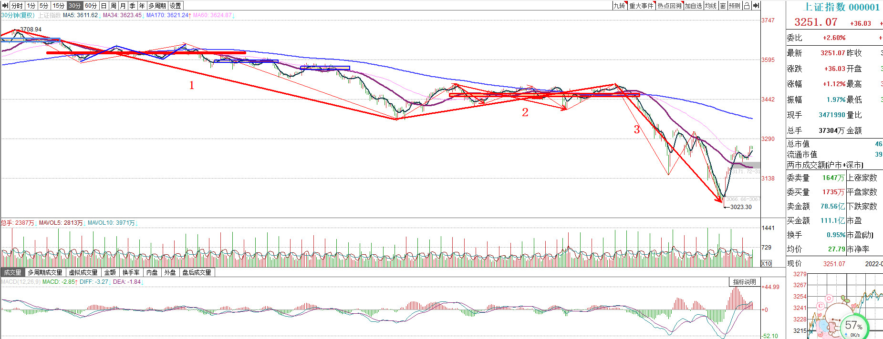Select the 虚拟成交量 tab
This screenshot has width=883, height=339.
click(x=83, y=272)
